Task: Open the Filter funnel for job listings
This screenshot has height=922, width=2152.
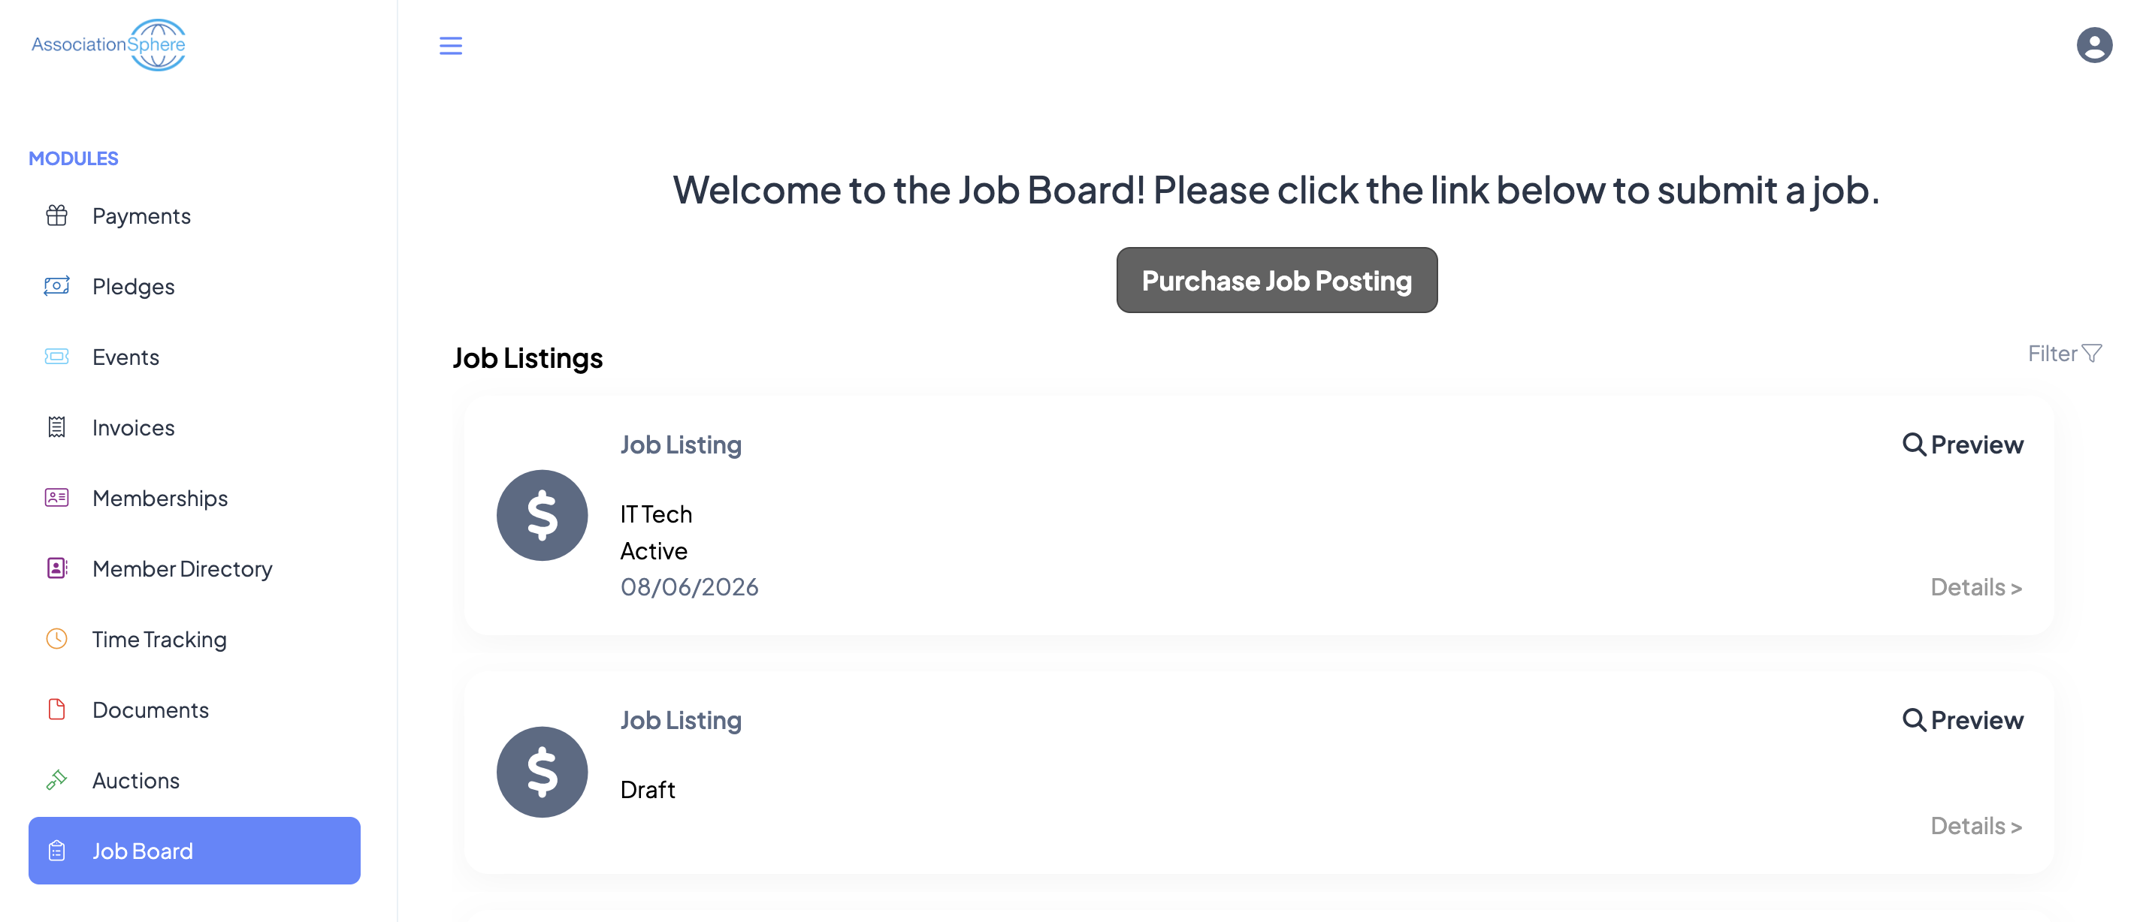Action: click(2064, 354)
